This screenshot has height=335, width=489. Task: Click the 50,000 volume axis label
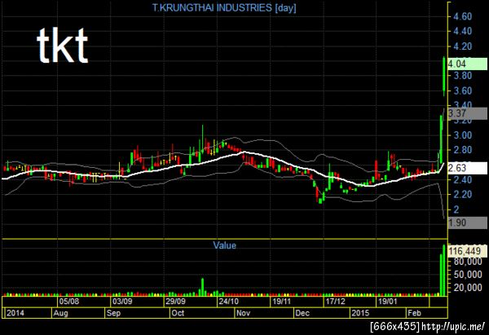point(468,275)
